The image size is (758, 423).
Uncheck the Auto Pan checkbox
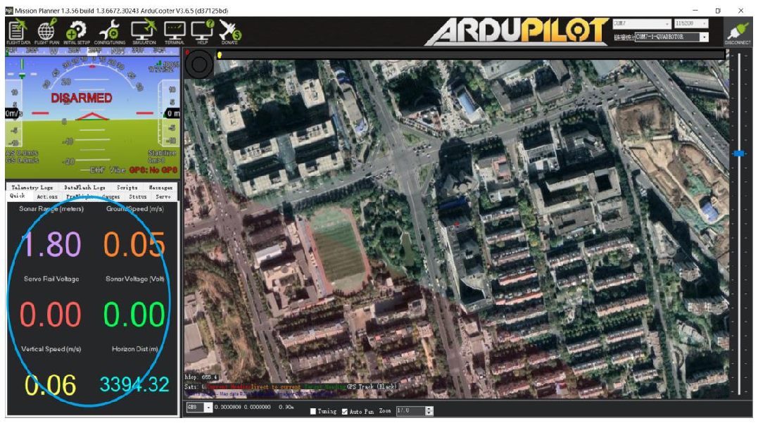[345, 411]
